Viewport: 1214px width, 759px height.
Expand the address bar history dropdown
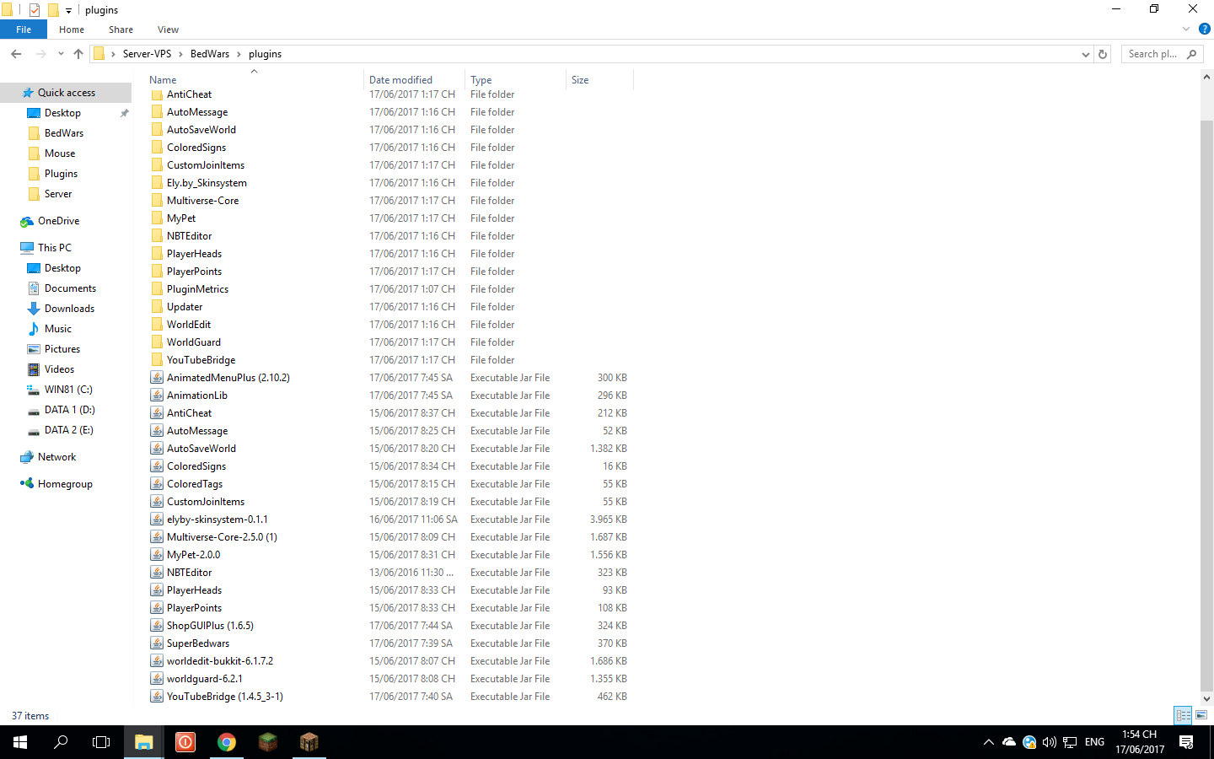pos(1085,54)
